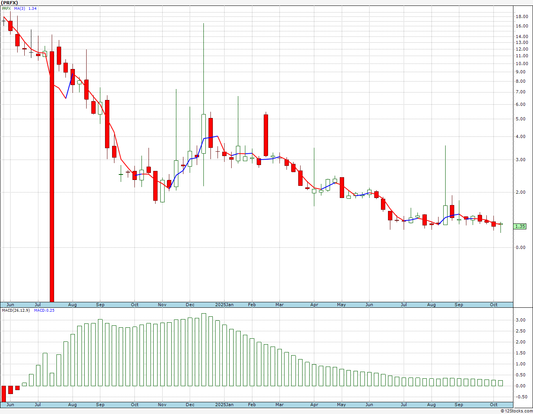The height and width of the screenshot is (414, 533).
Task: Click the large red February candlestick near 5.00
Action: [x=266, y=135]
